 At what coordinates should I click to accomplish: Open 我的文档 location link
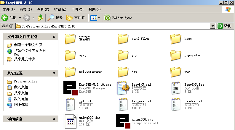coord(21,87)
